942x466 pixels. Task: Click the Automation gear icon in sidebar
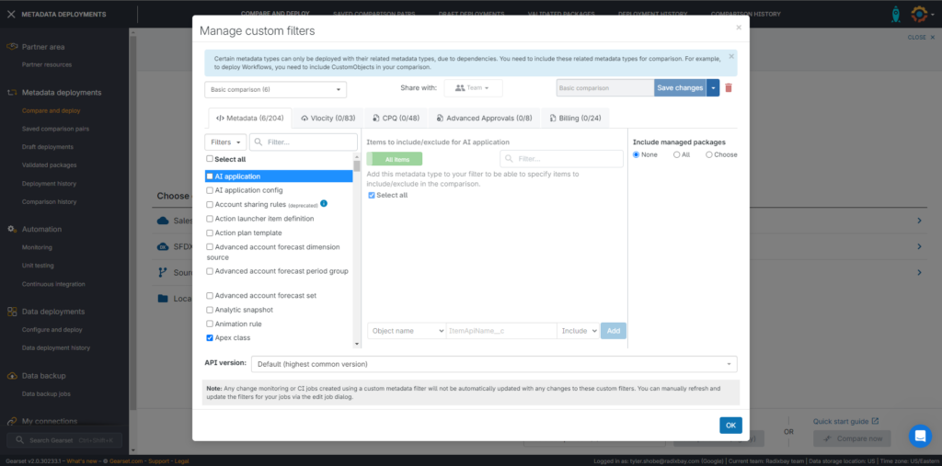(x=11, y=229)
